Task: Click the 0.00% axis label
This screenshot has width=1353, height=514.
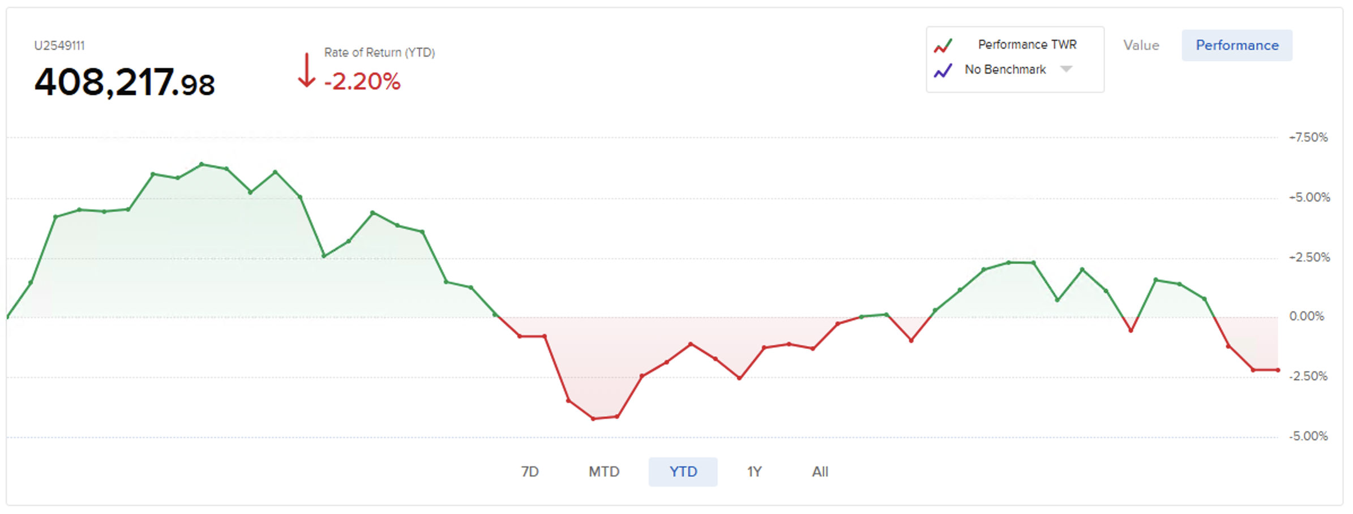Action: click(1307, 316)
